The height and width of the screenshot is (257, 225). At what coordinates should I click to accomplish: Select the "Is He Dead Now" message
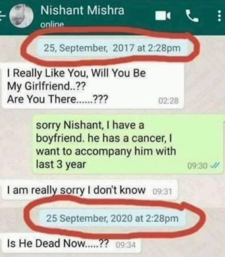[71, 243]
